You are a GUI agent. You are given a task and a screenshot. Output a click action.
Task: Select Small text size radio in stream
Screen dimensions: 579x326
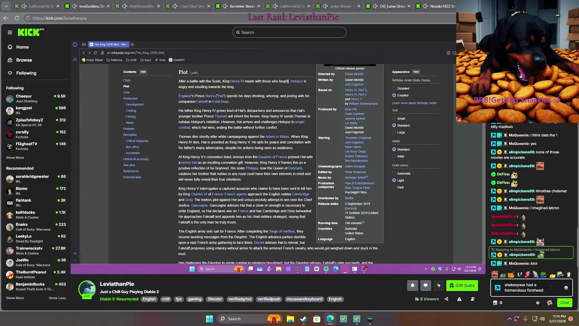click(x=394, y=119)
